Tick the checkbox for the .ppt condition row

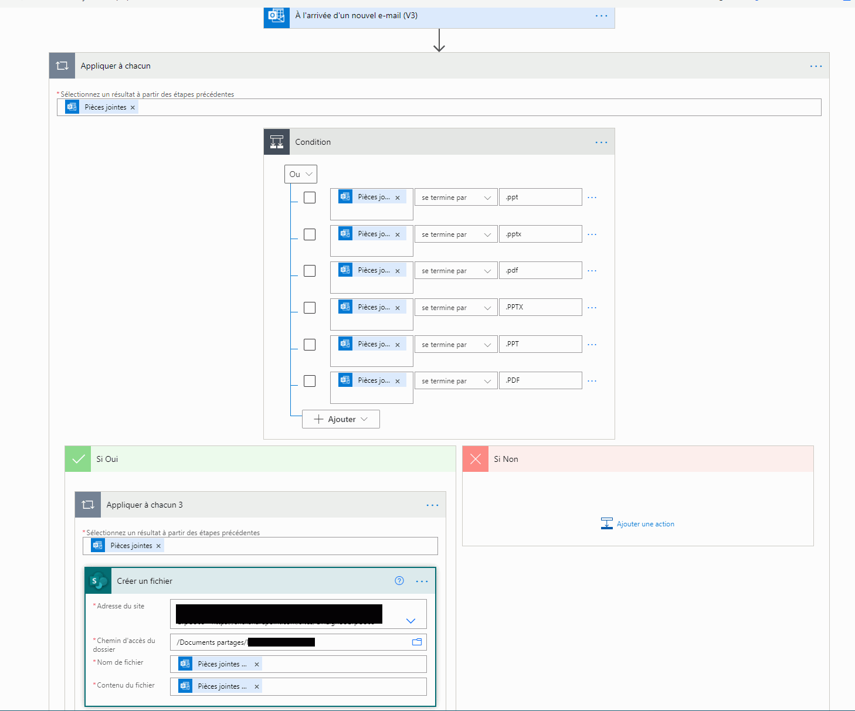(x=310, y=198)
